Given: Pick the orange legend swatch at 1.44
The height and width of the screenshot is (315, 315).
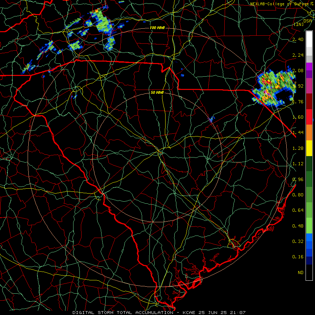Looking at the screenshot, I should 309,132.
